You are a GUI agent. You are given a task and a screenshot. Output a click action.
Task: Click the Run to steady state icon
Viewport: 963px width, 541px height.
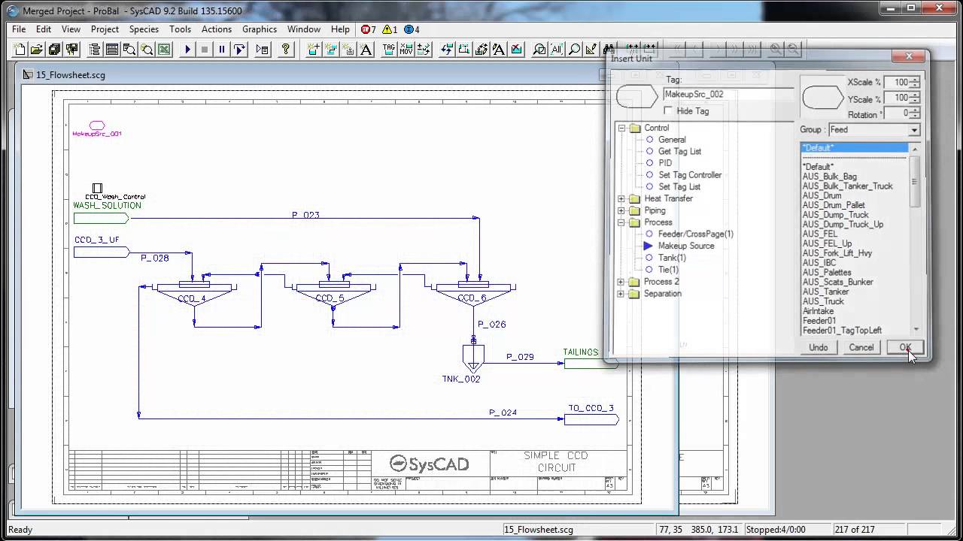tap(263, 50)
